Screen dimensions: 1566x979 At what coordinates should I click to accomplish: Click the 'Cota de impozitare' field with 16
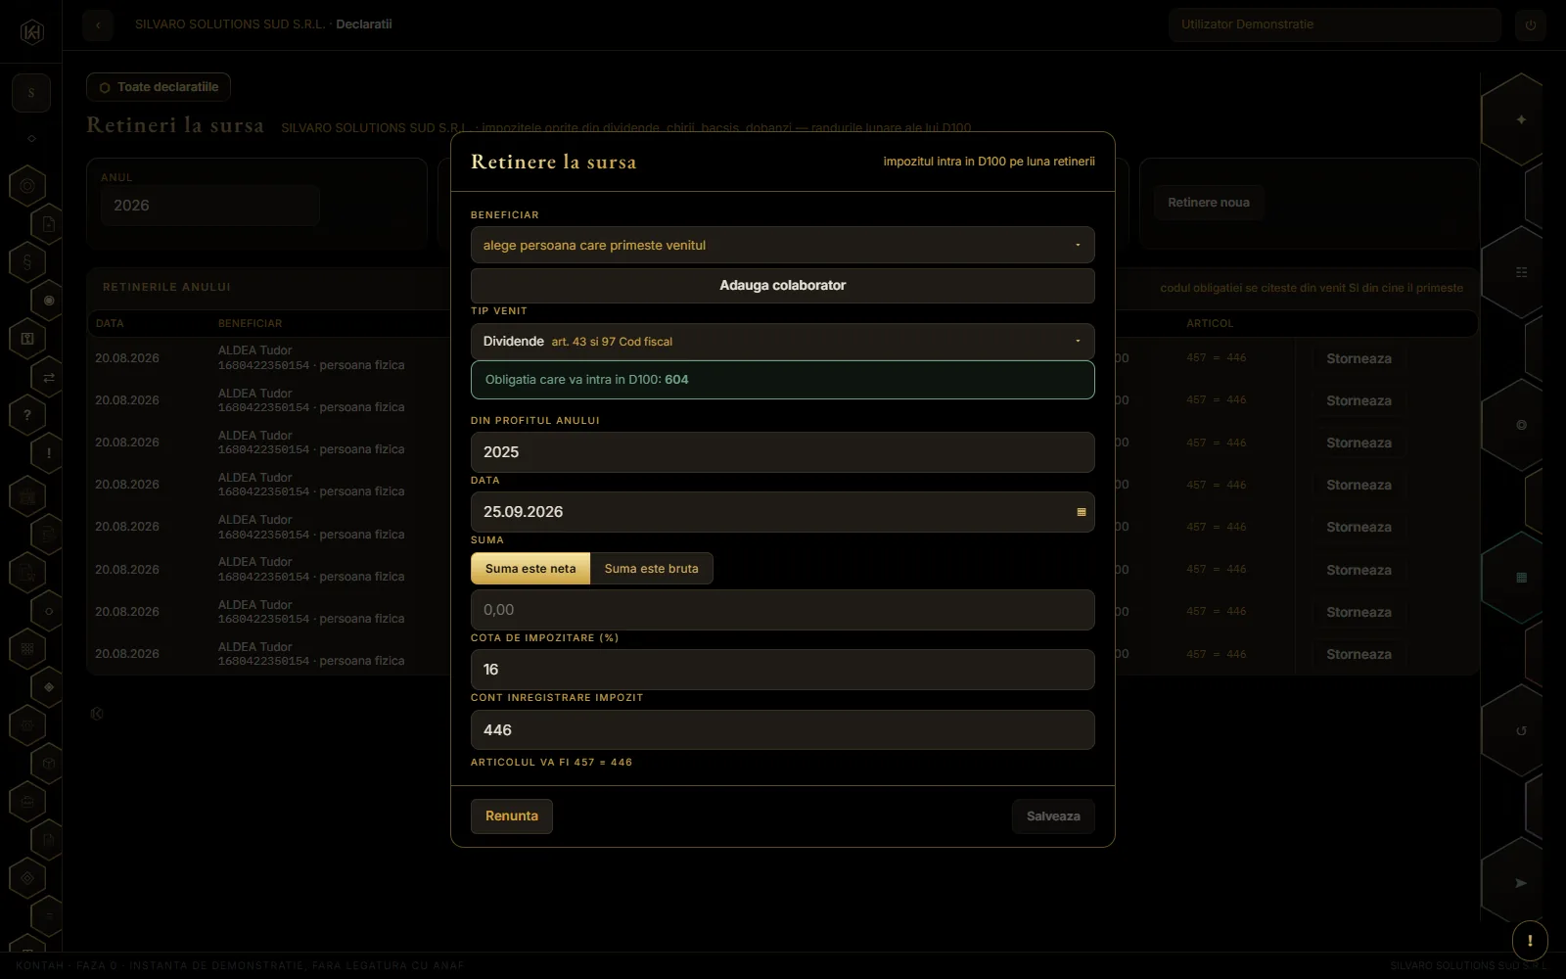pyautogui.click(x=783, y=670)
